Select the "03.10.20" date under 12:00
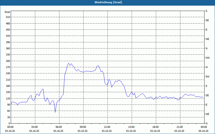This screenshot has width=215, height=134. click(107, 131)
